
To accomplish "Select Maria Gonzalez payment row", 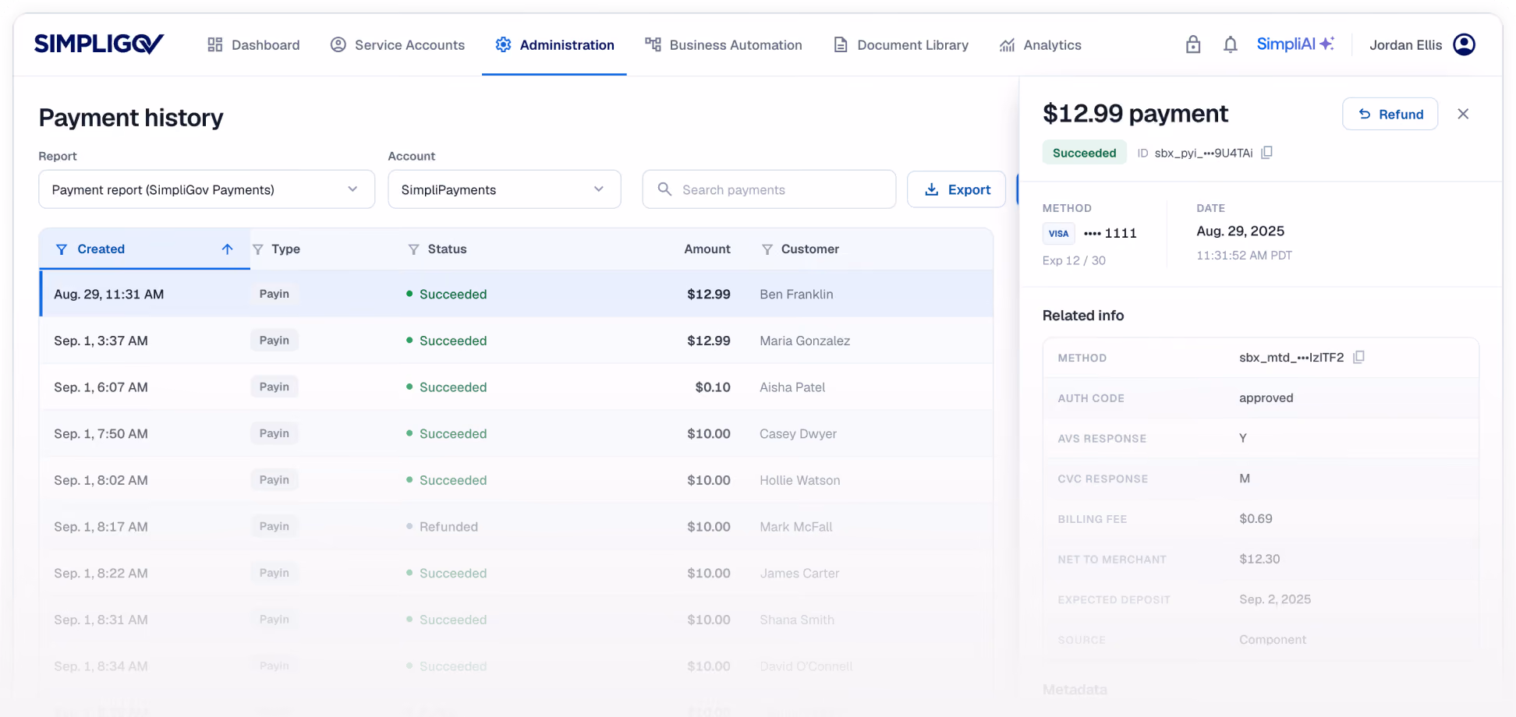I will 516,341.
